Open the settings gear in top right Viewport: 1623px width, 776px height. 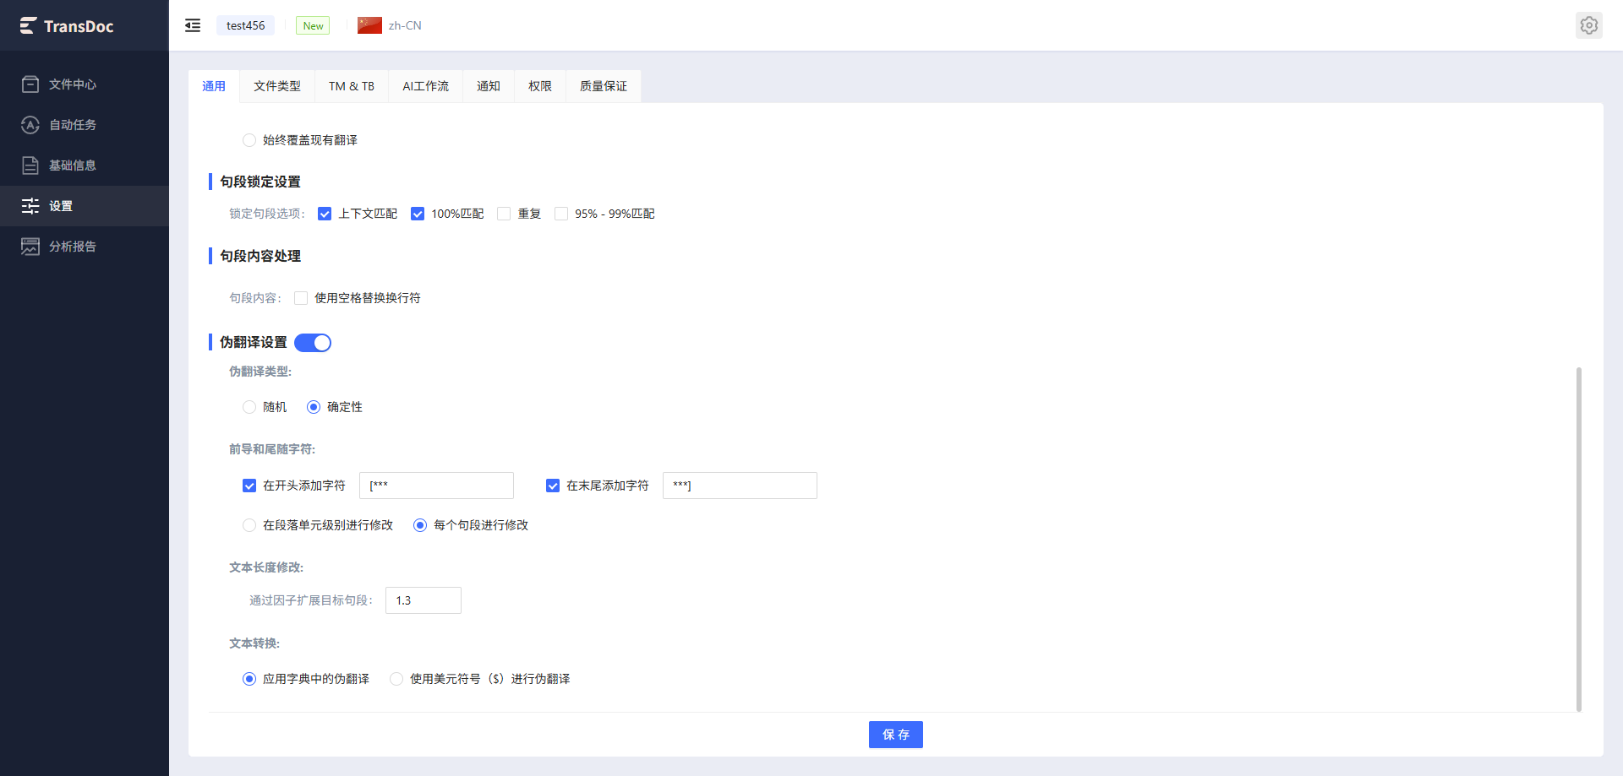point(1589,25)
